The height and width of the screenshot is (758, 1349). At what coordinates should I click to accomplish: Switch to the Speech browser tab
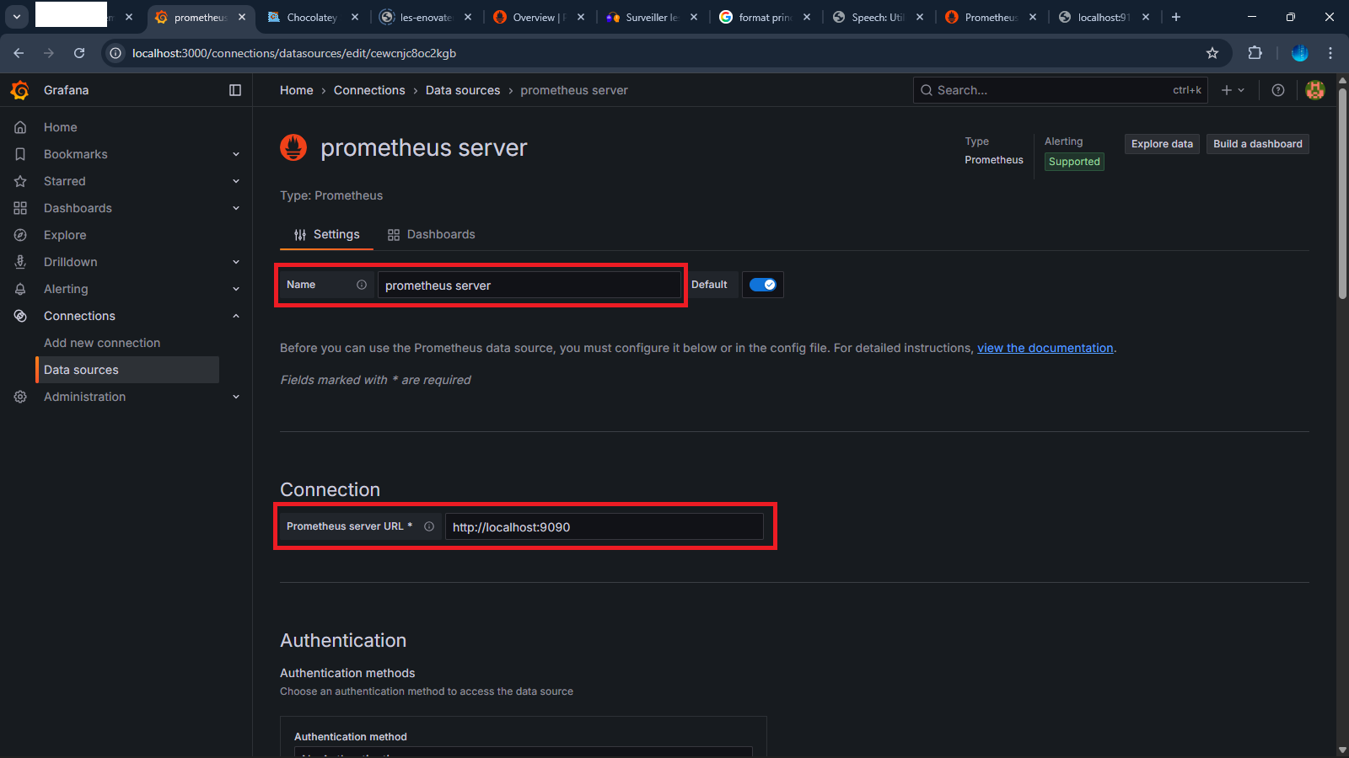tap(878, 17)
